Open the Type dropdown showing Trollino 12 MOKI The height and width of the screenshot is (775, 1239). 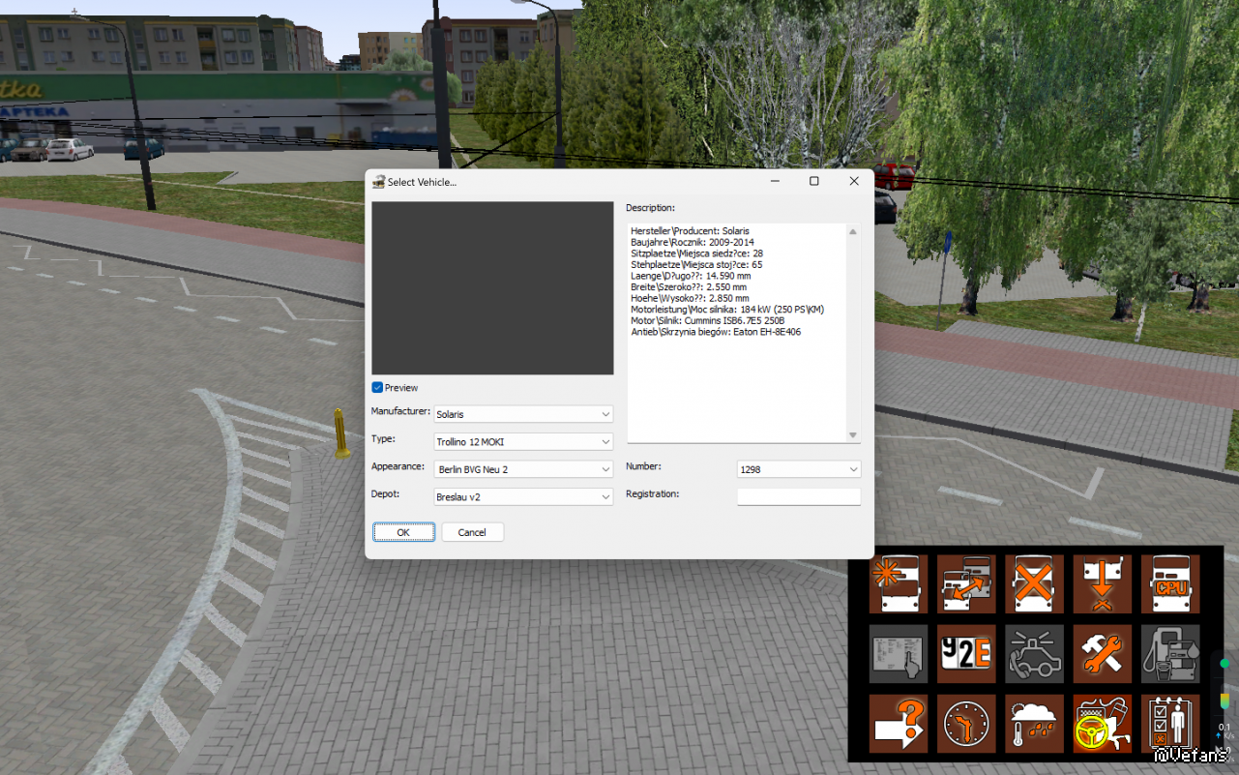pos(523,442)
